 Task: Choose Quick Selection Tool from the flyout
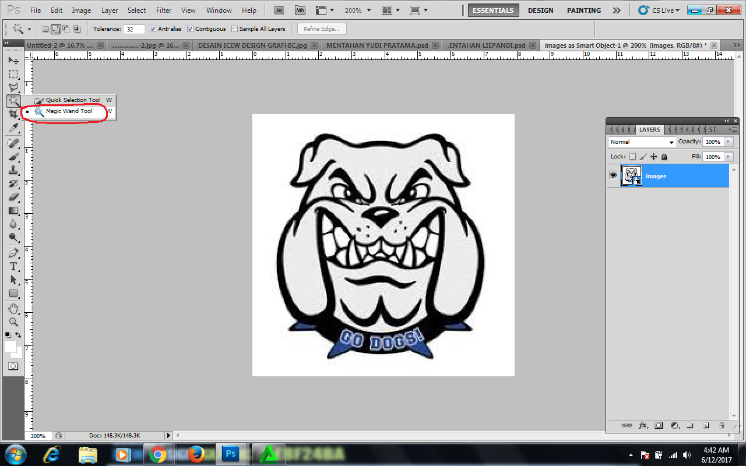[73, 100]
